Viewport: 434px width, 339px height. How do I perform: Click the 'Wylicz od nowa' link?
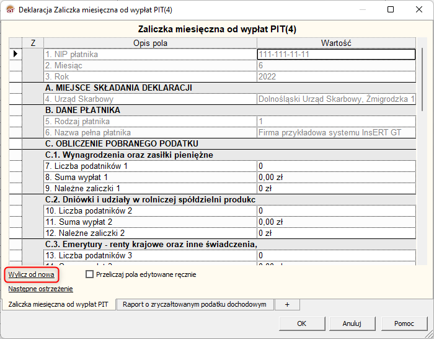(31, 274)
